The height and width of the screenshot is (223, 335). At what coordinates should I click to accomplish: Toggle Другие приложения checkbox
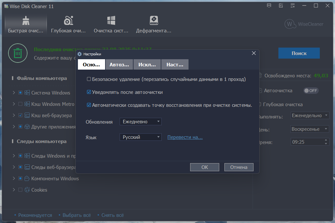(x=20, y=127)
